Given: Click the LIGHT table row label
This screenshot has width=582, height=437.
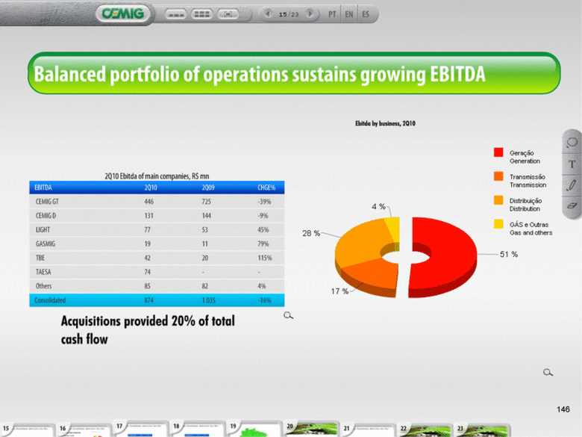Looking at the screenshot, I should tap(43, 229).
